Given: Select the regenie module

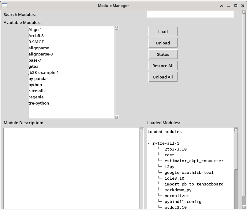Looking at the screenshot, I should 36,97.
